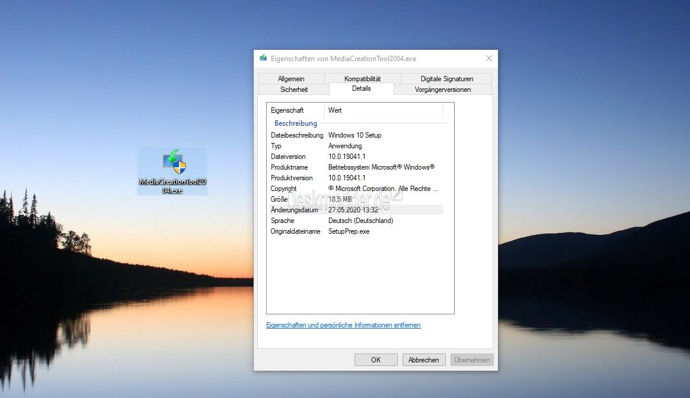Select the Änderungsdatum property label
The width and height of the screenshot is (690, 398).
pyautogui.click(x=295, y=210)
